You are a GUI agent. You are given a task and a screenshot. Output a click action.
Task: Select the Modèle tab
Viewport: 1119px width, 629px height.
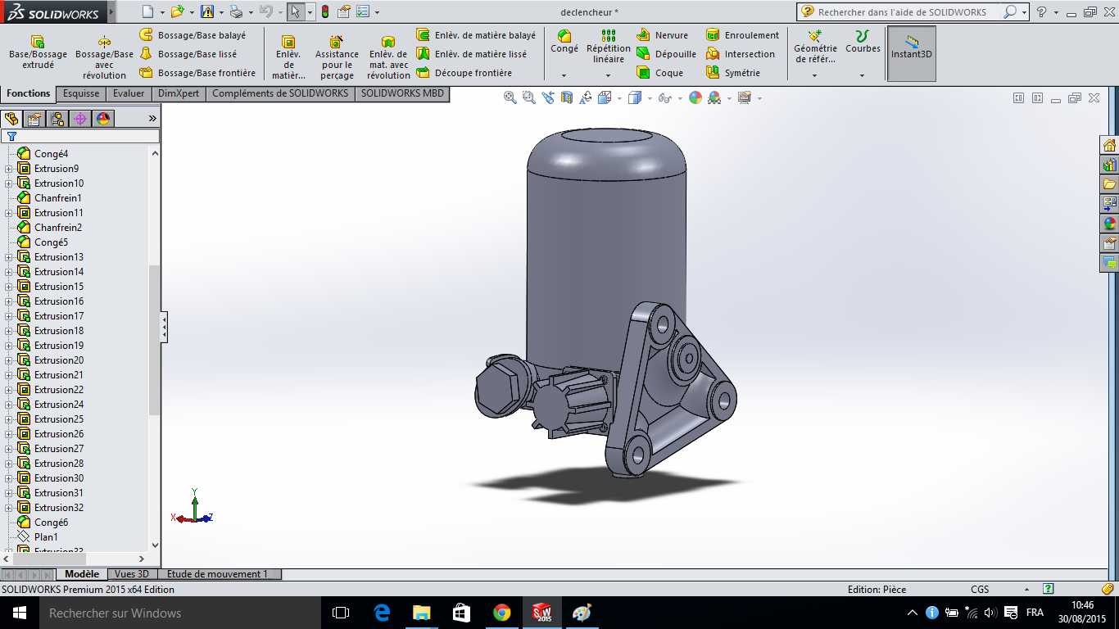click(x=82, y=574)
